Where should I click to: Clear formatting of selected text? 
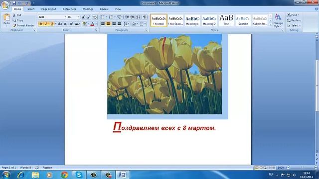point(95,17)
